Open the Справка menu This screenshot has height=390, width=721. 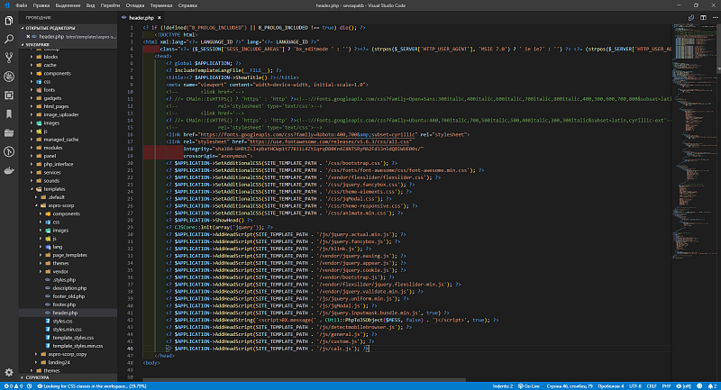187,5
